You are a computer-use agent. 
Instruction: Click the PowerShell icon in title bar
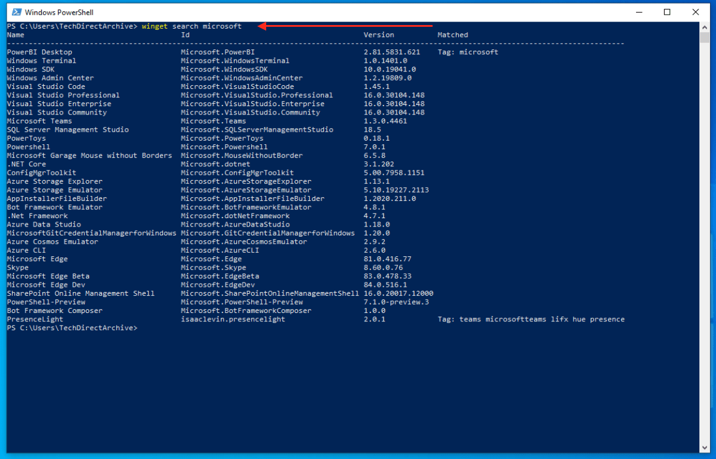pos(16,12)
